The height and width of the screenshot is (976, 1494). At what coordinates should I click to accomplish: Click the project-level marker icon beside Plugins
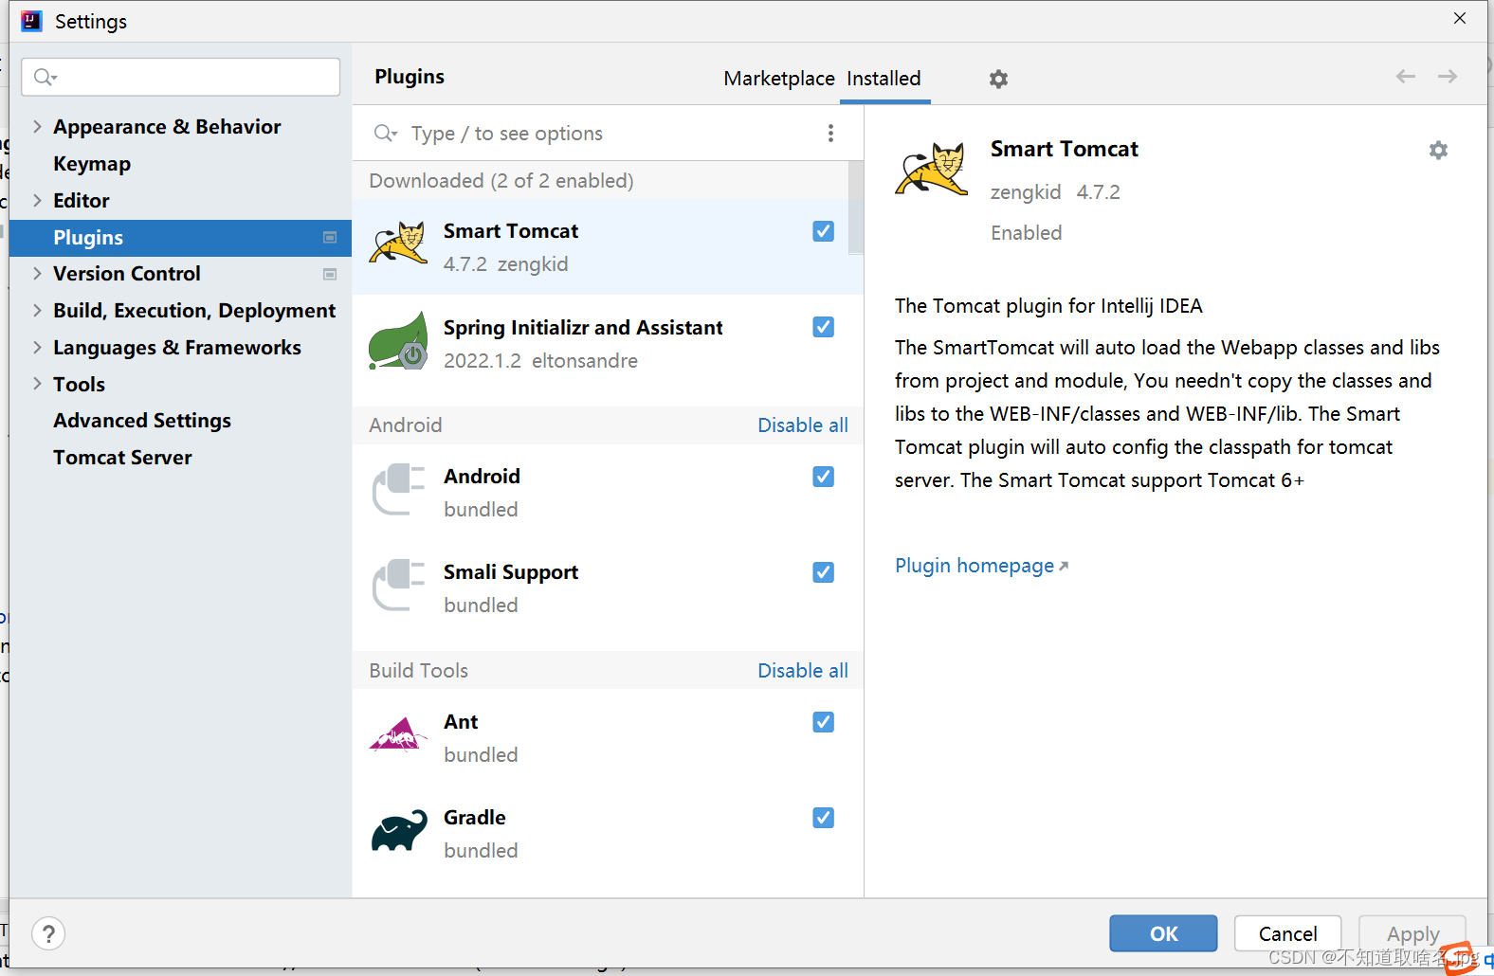[330, 237]
